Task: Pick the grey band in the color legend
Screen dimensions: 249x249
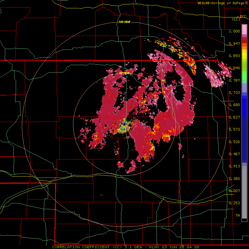Action: pyautogui.click(x=244, y=192)
